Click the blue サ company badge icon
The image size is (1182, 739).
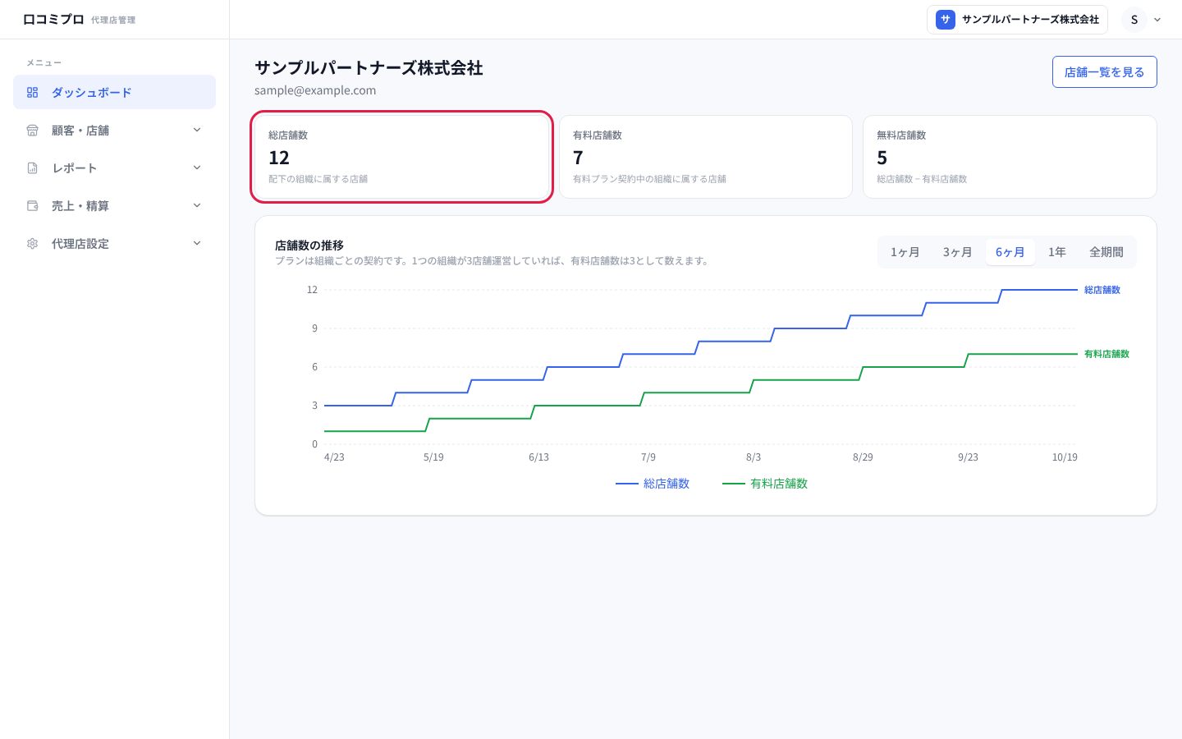pyautogui.click(x=946, y=20)
